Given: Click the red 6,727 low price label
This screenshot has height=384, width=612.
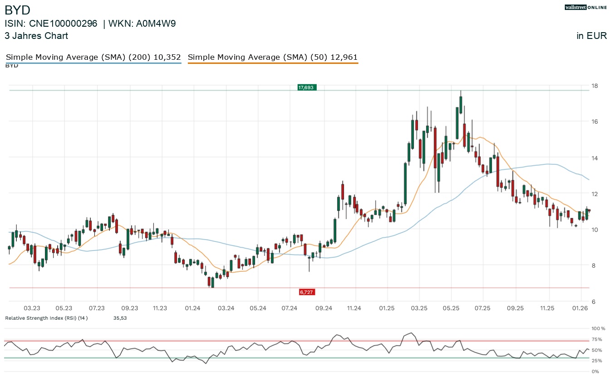Looking at the screenshot, I should [x=307, y=292].
